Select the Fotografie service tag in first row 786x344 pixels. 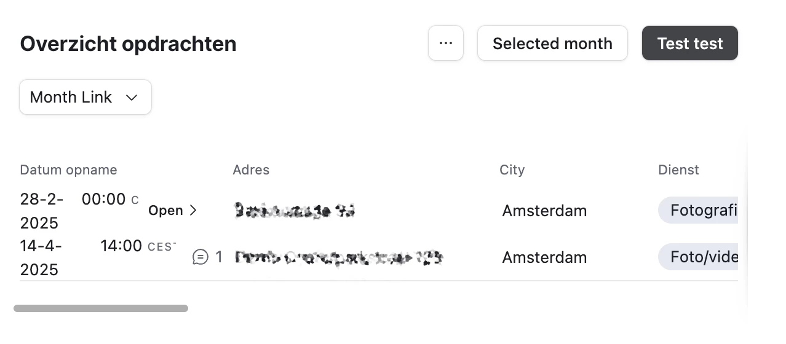[698, 210]
